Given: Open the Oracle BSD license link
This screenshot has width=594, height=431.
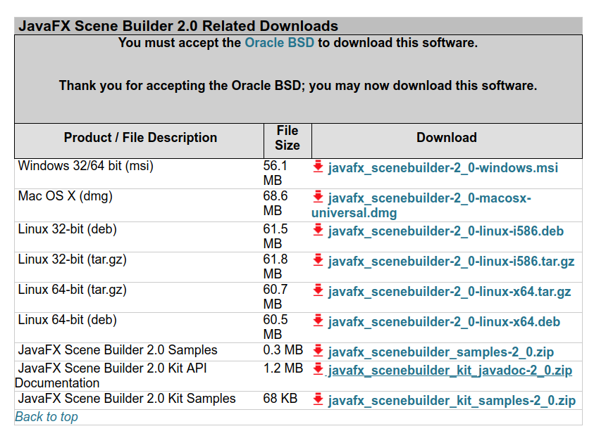Looking at the screenshot, I should (x=280, y=42).
